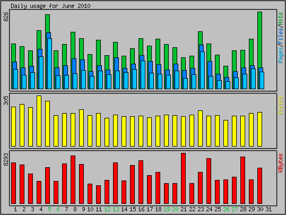The height and width of the screenshot is (215, 286).
Task: Select day label 30 on the x-axis
Action: pos(260,209)
